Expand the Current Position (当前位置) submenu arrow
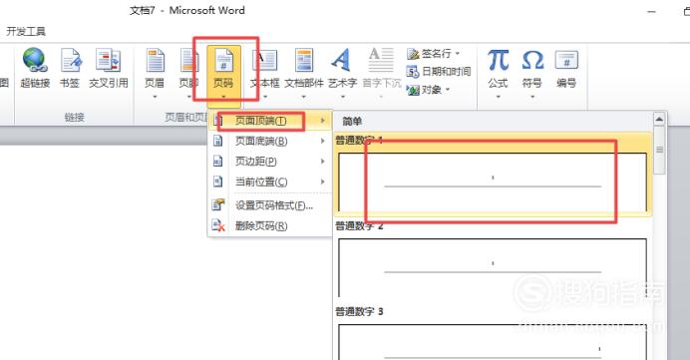Screen dimensions: 690x360 322,181
